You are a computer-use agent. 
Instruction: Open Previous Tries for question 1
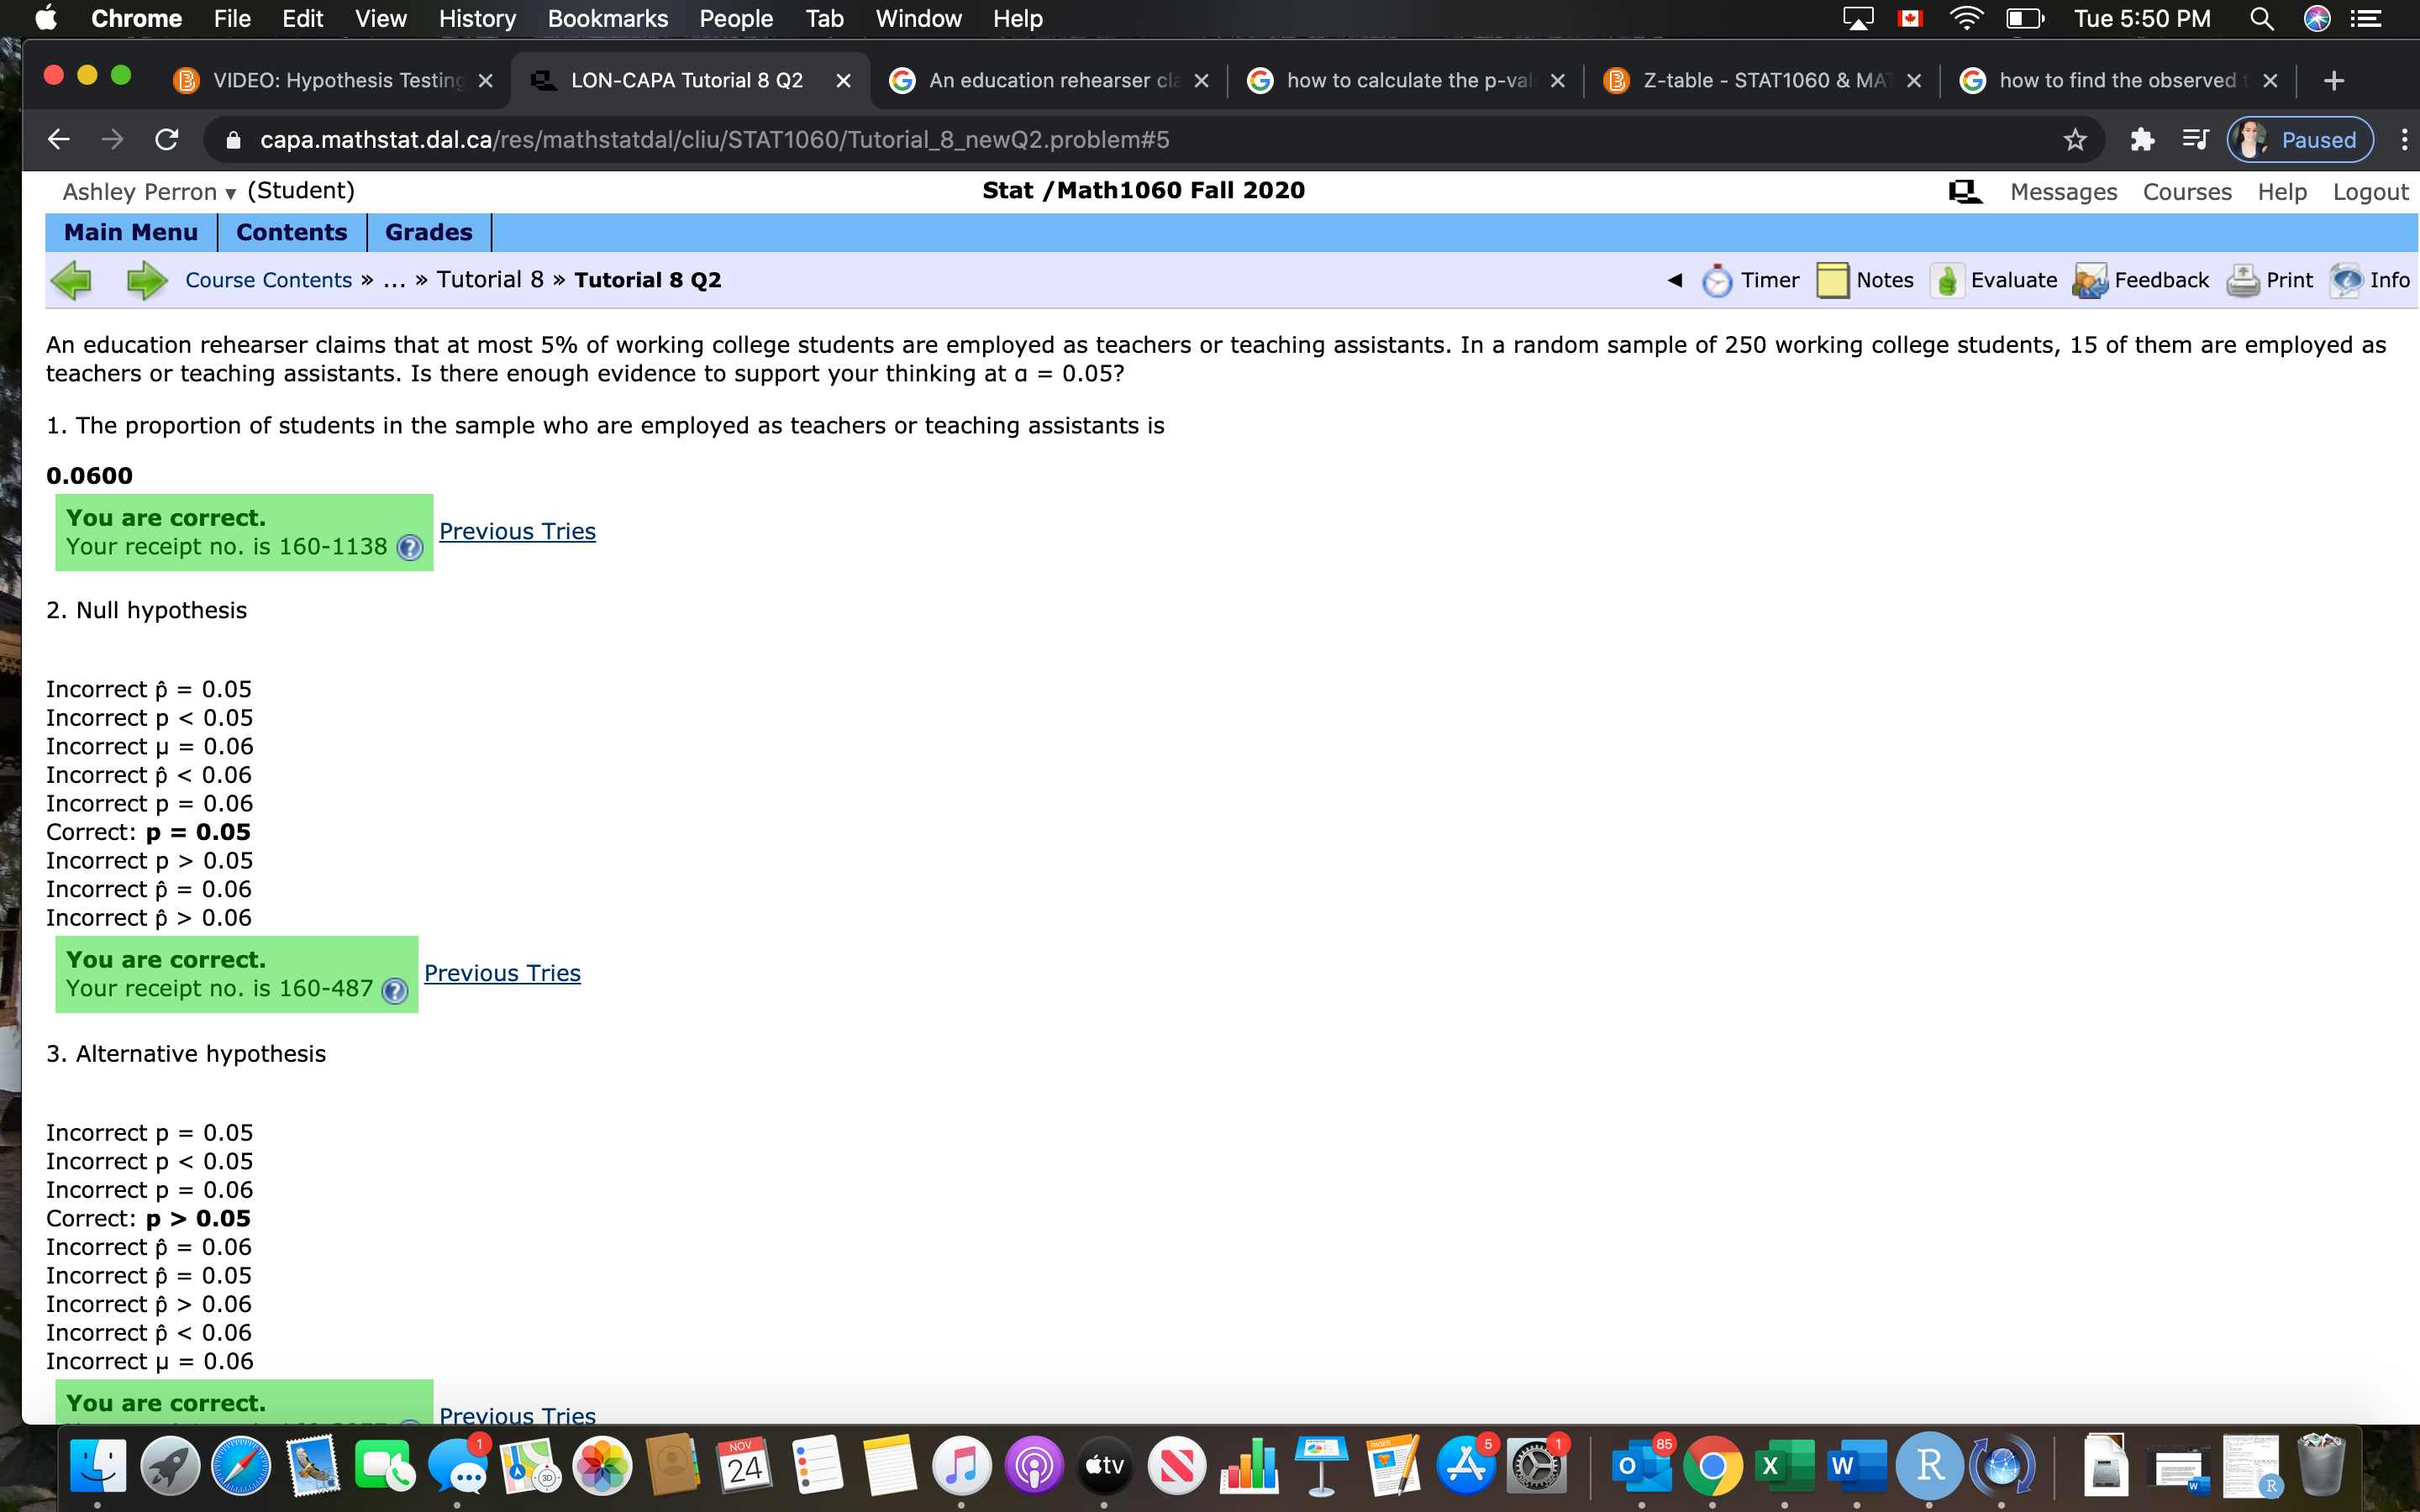pos(518,529)
